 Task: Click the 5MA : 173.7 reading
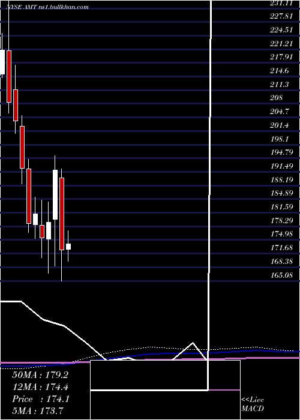[38, 410]
